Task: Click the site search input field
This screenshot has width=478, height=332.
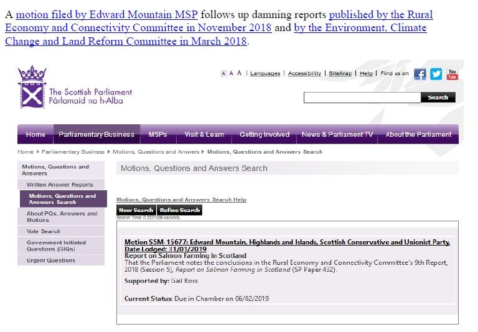Action: [362, 98]
